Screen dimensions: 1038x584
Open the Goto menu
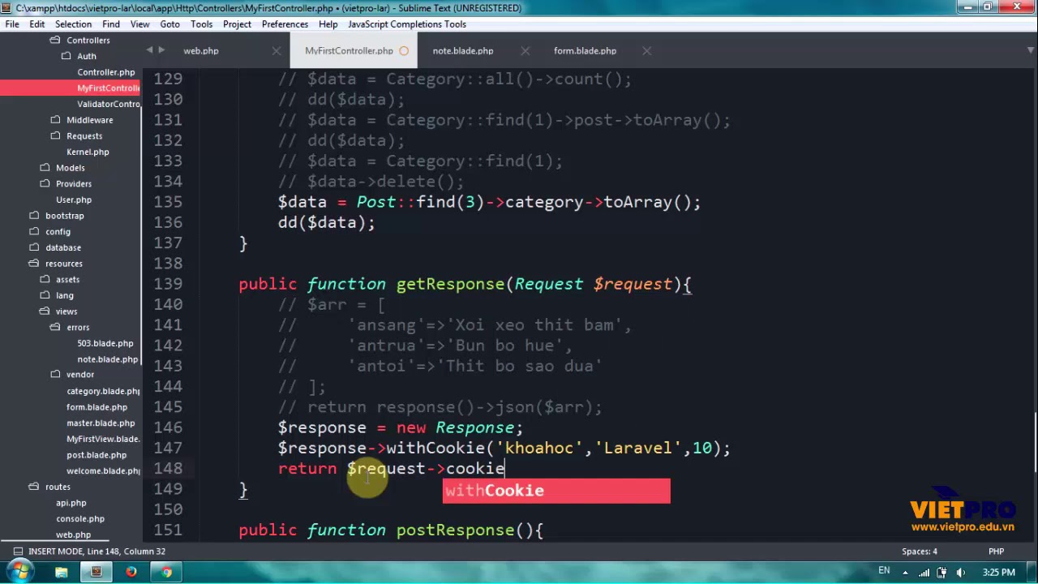point(169,24)
